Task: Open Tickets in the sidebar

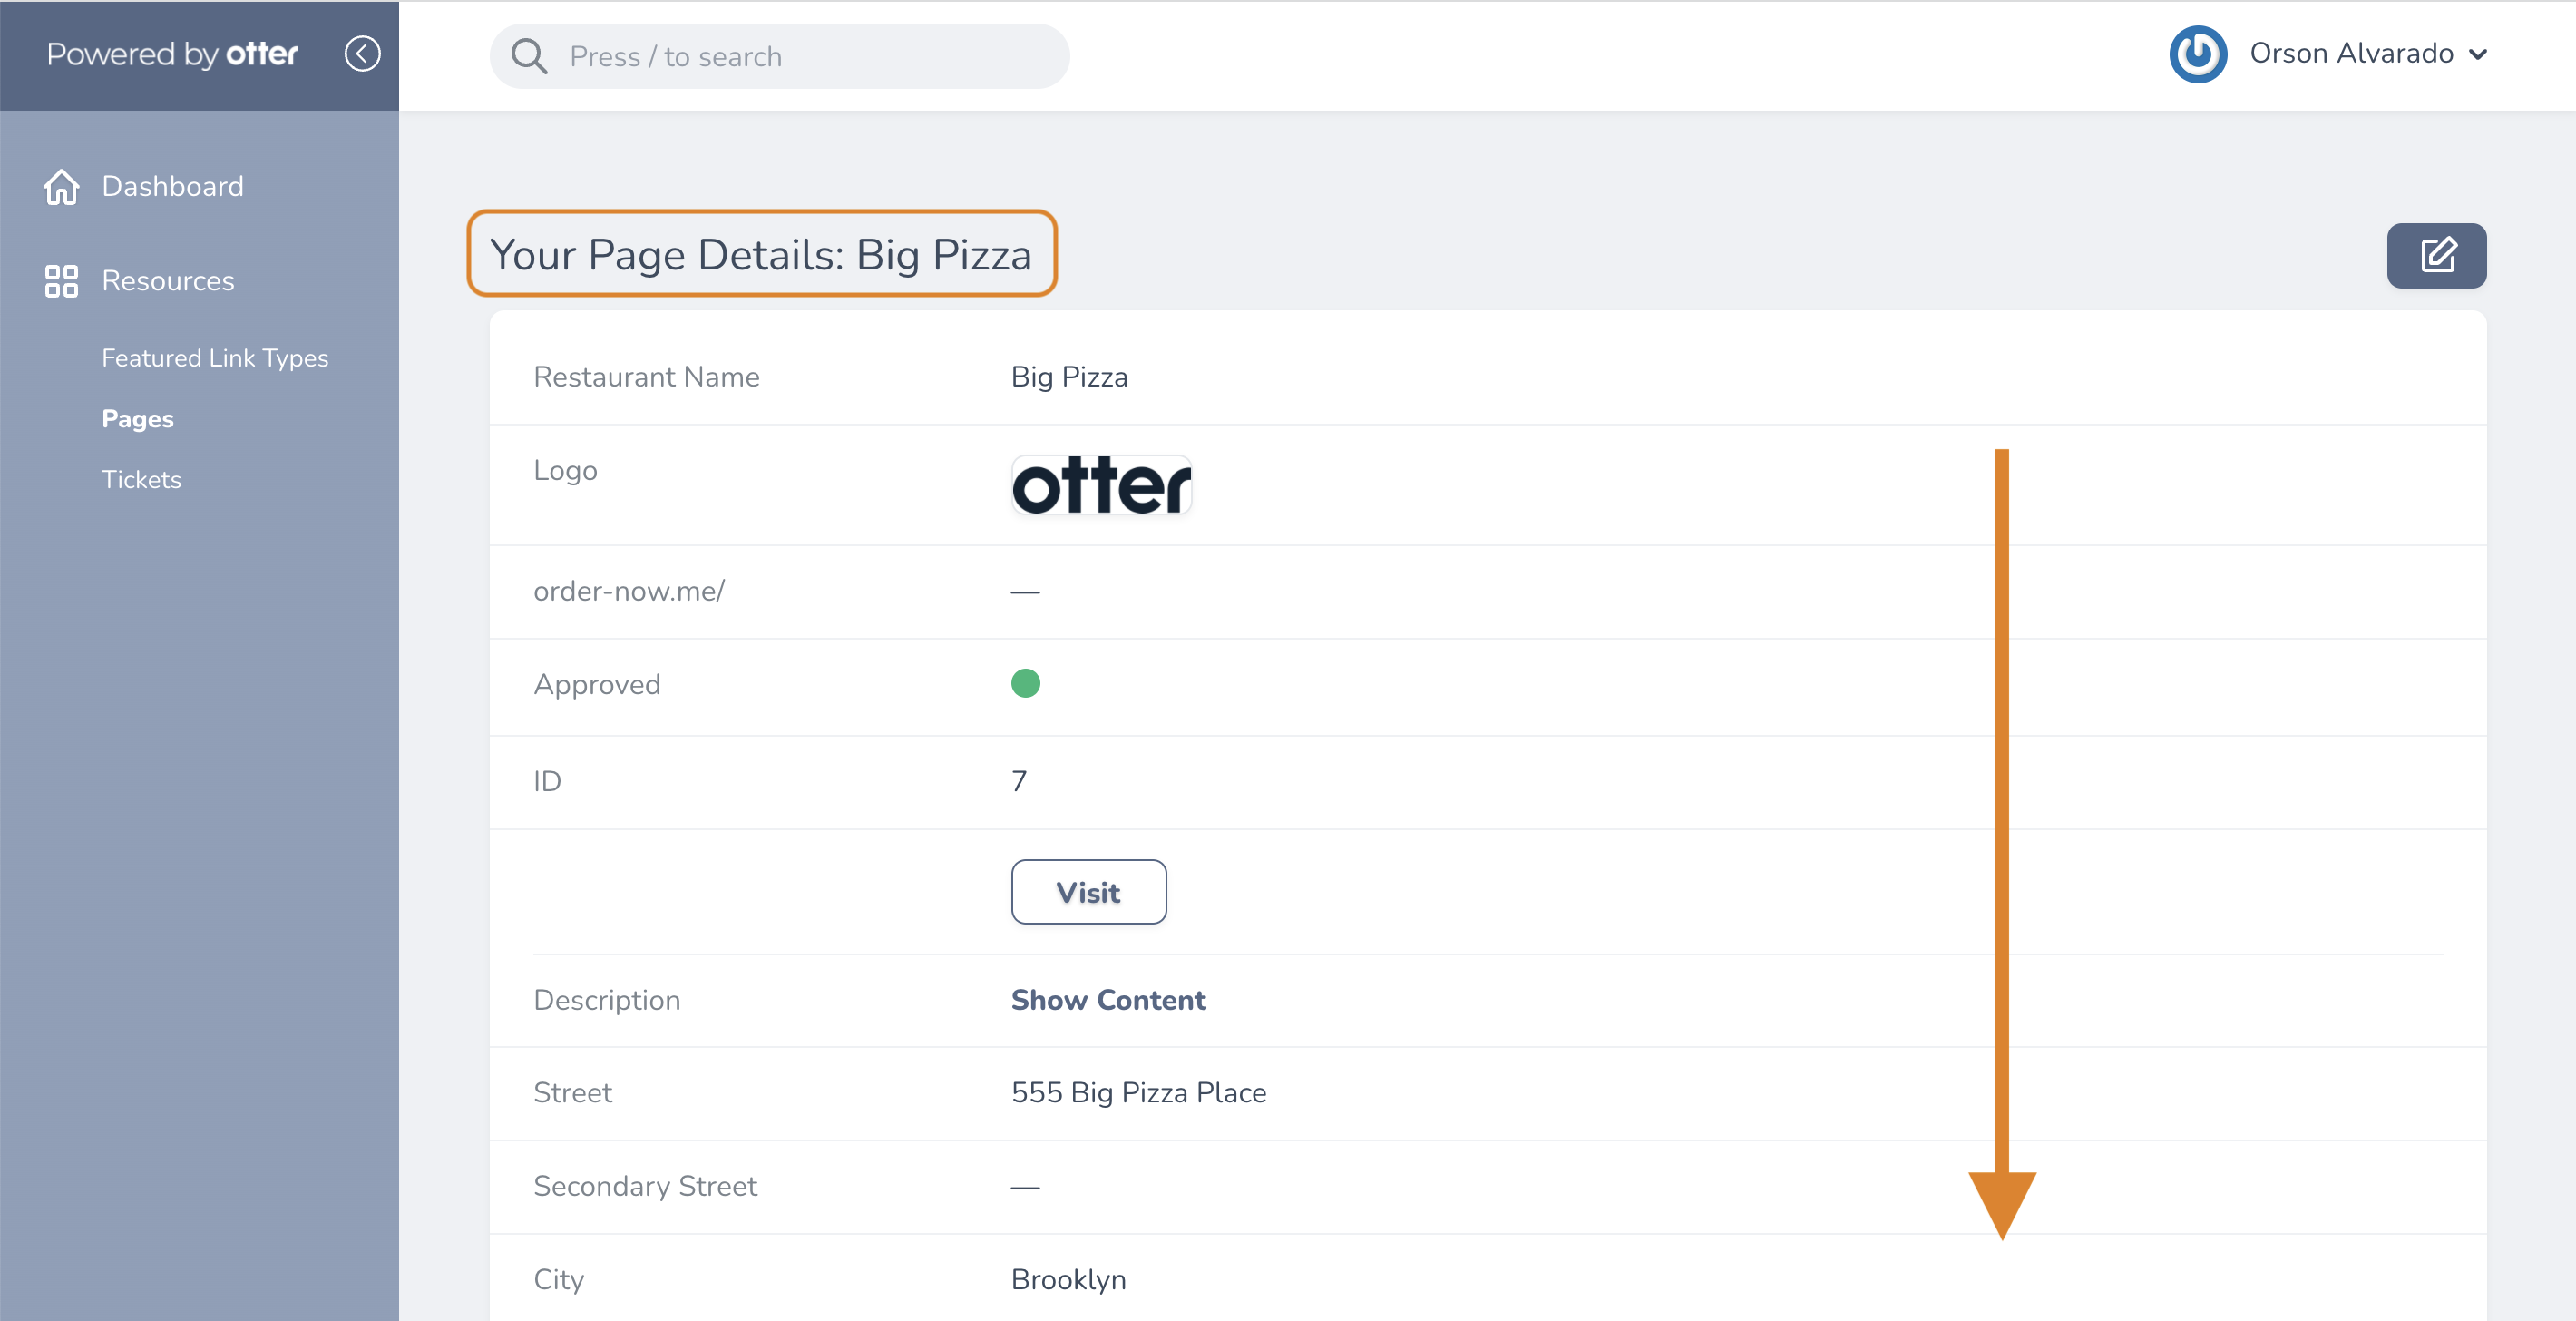Action: [x=141, y=480]
